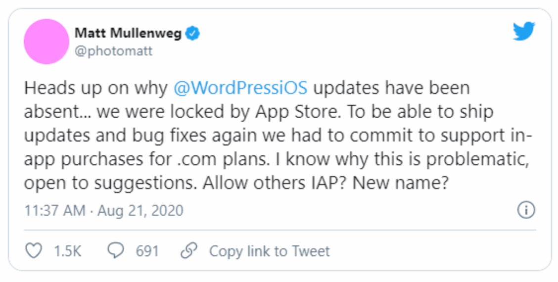The image size is (558, 282).
Task: Click the text 'New name?' in the tweet
Action: pyautogui.click(x=400, y=183)
